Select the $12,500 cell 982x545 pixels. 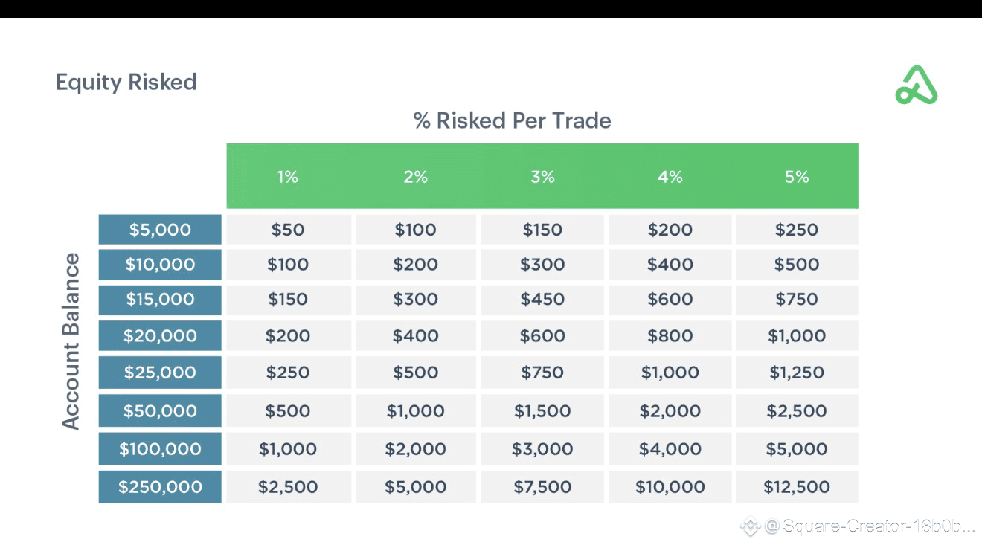click(x=796, y=487)
